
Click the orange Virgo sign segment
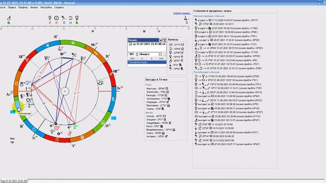82,137
